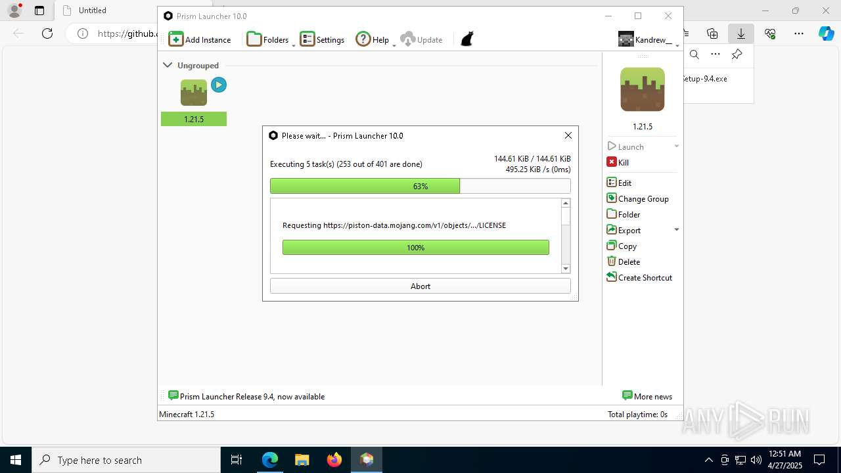Viewport: 841px width, 473px height.
Task: Open Prism Launcher Settings
Action: tap(322, 39)
